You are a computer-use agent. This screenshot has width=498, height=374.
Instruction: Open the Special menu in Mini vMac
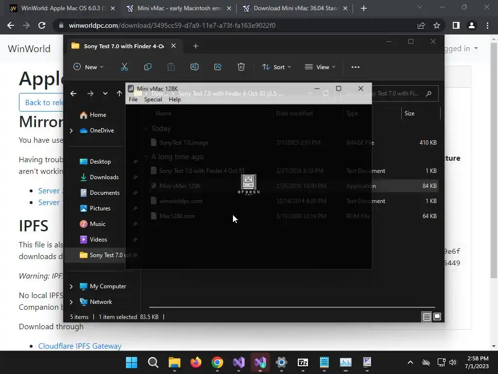coord(153,99)
